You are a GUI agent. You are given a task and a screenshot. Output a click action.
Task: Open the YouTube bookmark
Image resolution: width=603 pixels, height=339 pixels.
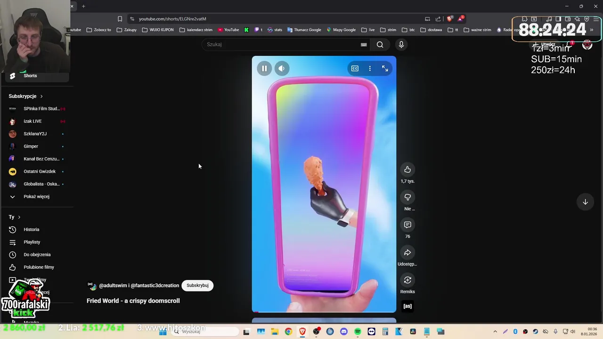(228, 30)
